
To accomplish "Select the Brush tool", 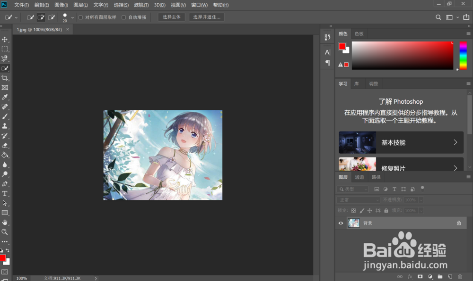I will point(5,116).
